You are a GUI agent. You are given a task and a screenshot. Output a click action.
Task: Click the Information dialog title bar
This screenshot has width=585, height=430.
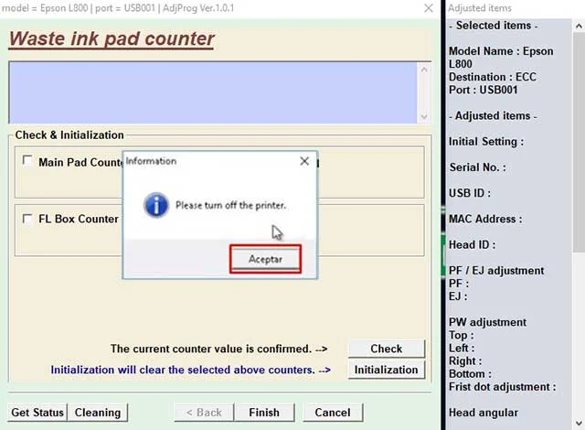(x=210, y=161)
